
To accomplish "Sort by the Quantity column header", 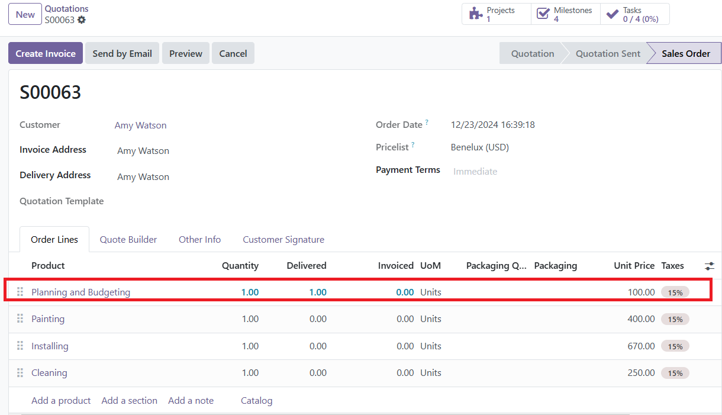I will (240, 266).
